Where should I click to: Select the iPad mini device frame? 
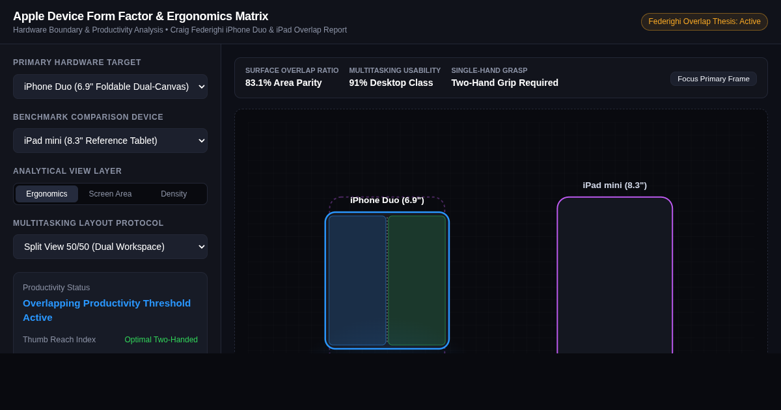click(x=615, y=275)
